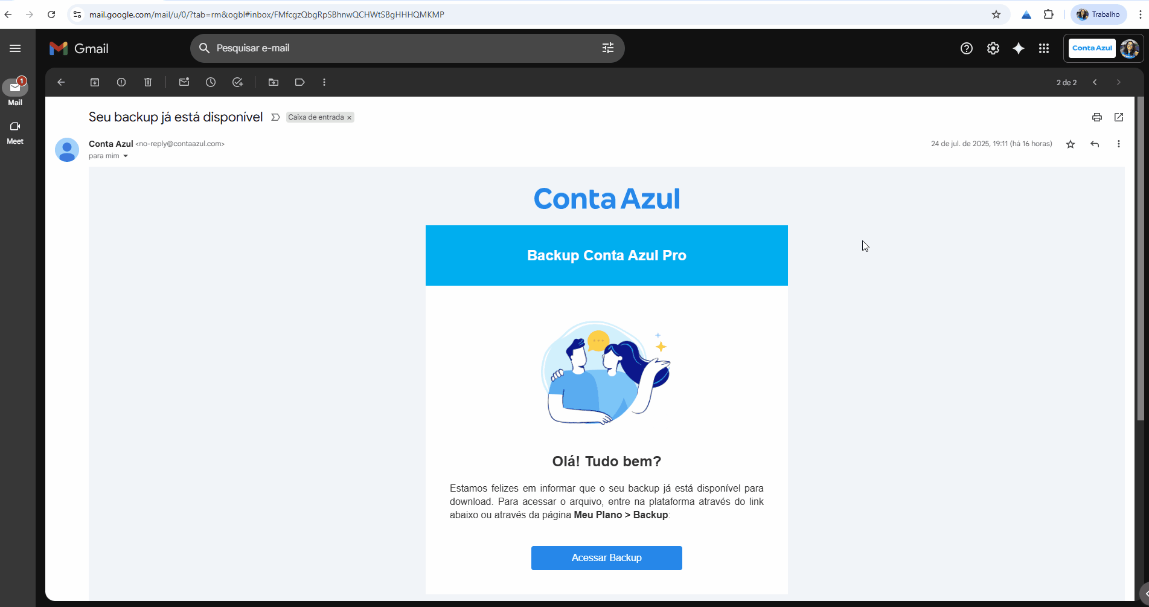Click the Conta Azul logo in email

[607, 199]
